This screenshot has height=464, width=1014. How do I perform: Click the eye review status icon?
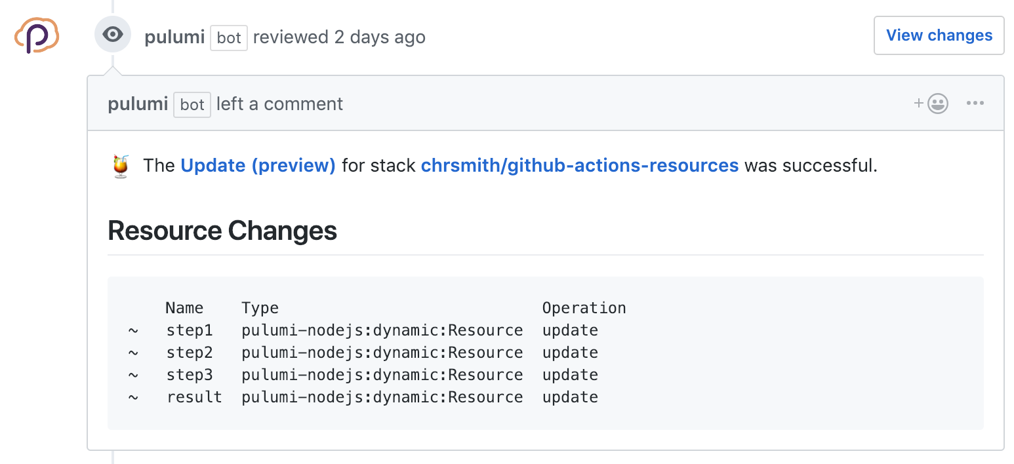[112, 34]
